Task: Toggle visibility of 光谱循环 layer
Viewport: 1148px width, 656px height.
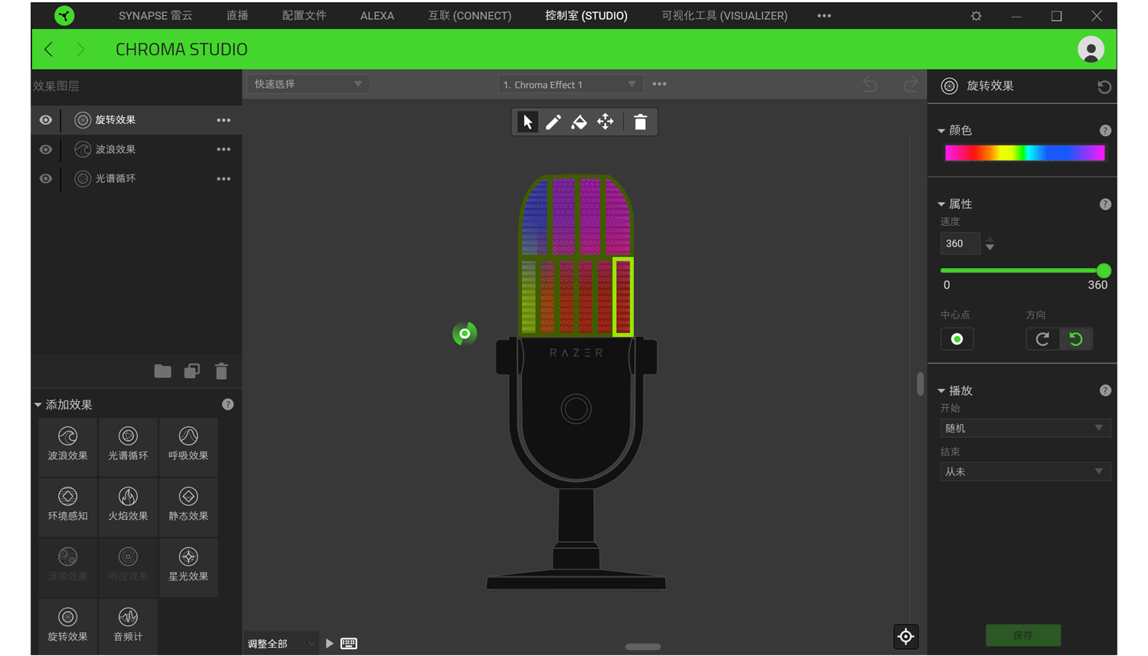Action: pyautogui.click(x=46, y=178)
